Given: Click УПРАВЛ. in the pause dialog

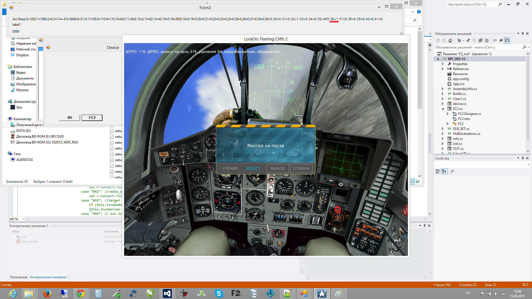Looking at the screenshot, I should (x=231, y=168).
